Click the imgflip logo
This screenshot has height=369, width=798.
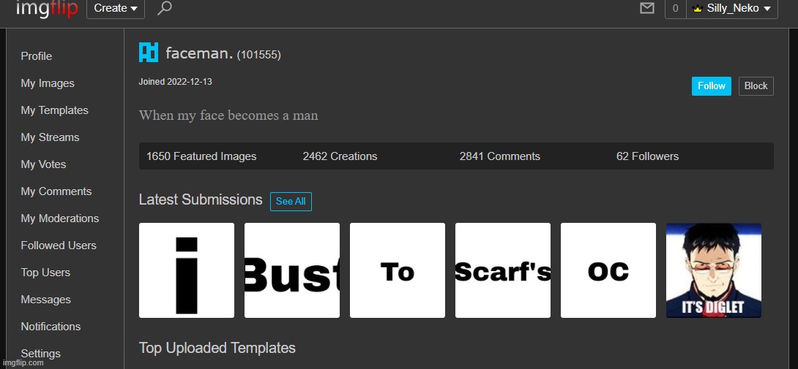(x=46, y=8)
